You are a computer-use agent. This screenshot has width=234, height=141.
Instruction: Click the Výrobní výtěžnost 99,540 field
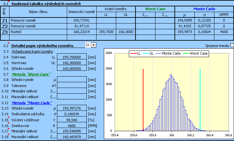coord(71,120)
